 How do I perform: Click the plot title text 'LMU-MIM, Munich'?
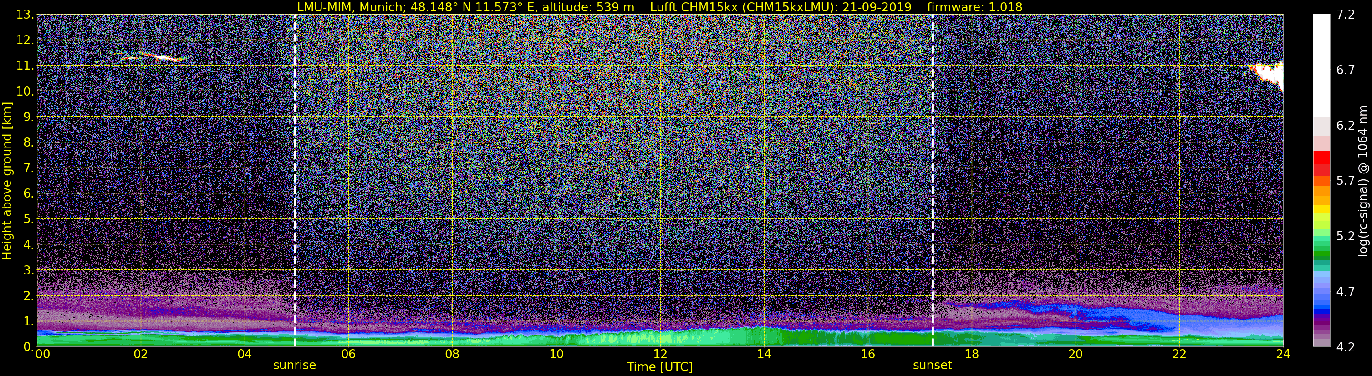click(x=352, y=7)
